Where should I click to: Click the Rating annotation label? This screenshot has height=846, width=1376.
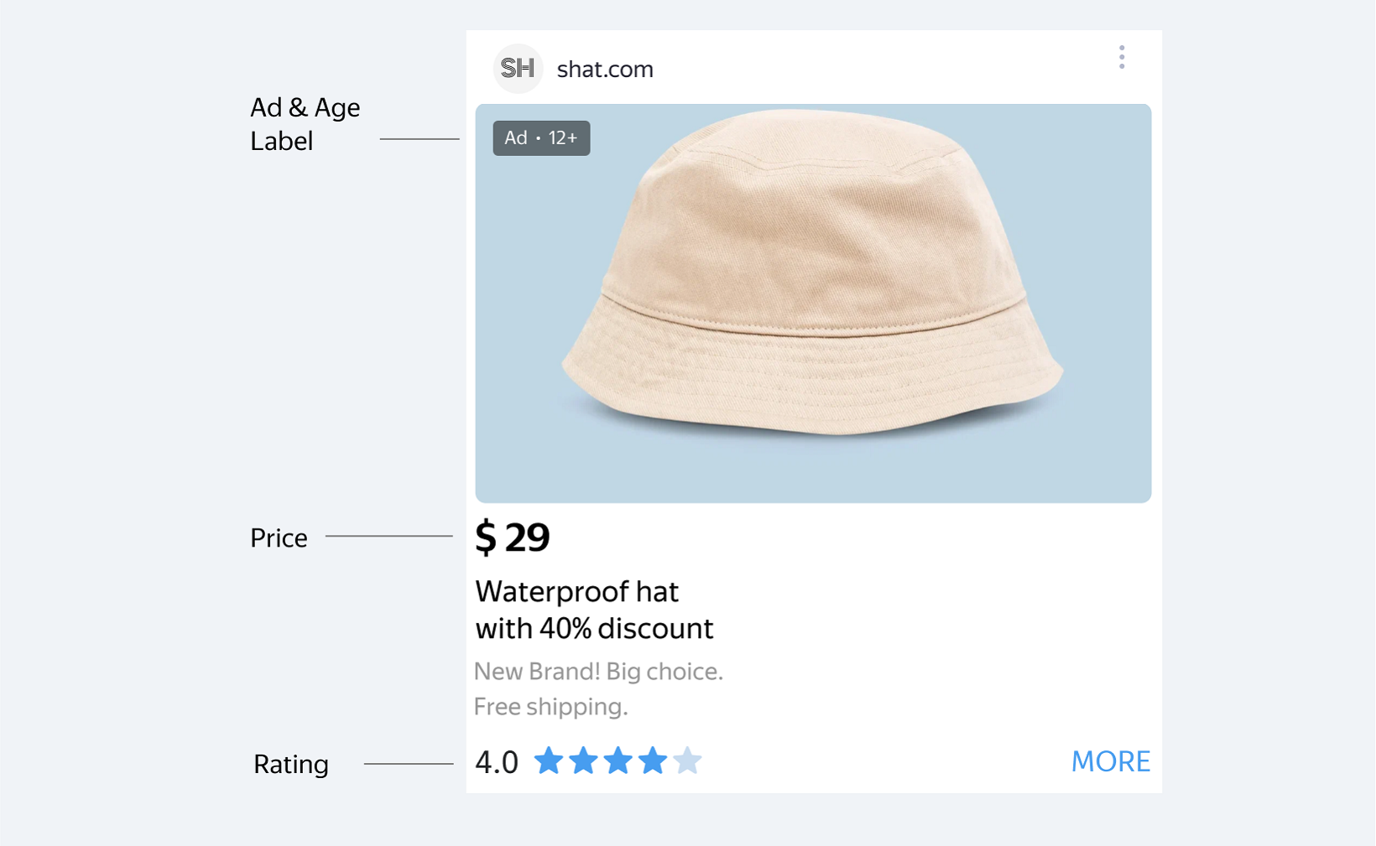[290, 765]
